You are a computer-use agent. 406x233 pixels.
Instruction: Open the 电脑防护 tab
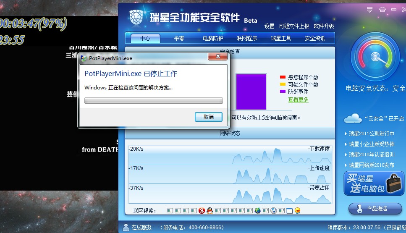point(213,38)
